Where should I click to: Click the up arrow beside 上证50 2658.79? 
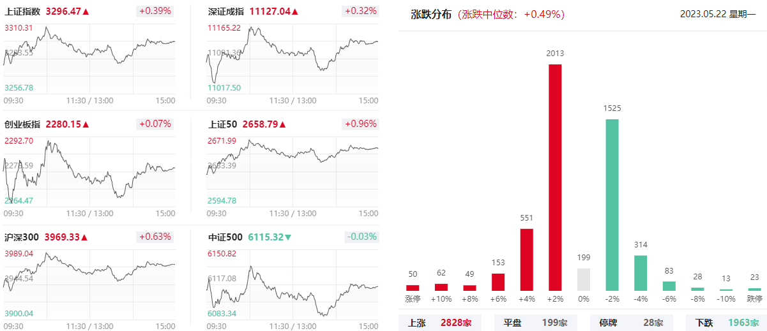pos(282,124)
